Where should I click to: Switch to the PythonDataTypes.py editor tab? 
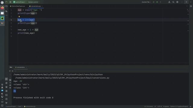click(x=17, y=6)
